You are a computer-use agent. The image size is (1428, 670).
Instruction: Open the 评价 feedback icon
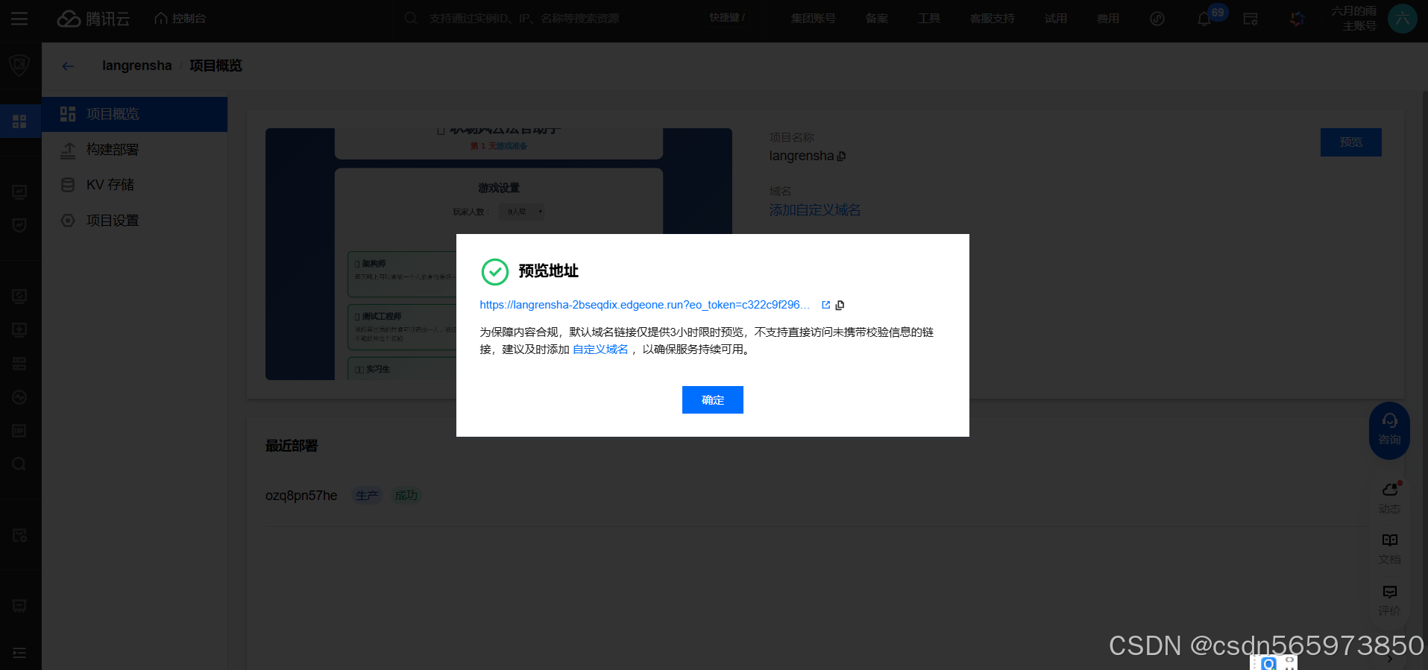(1389, 600)
